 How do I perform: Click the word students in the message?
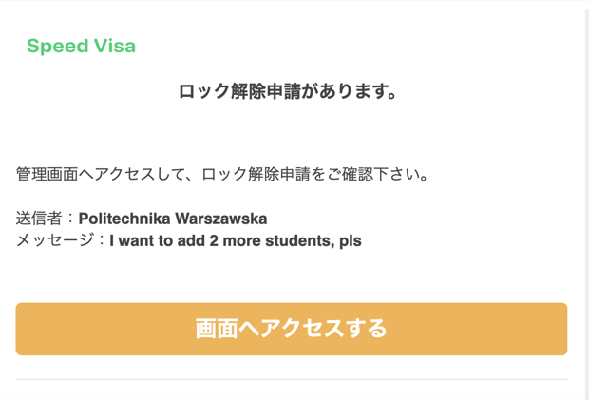300,240
